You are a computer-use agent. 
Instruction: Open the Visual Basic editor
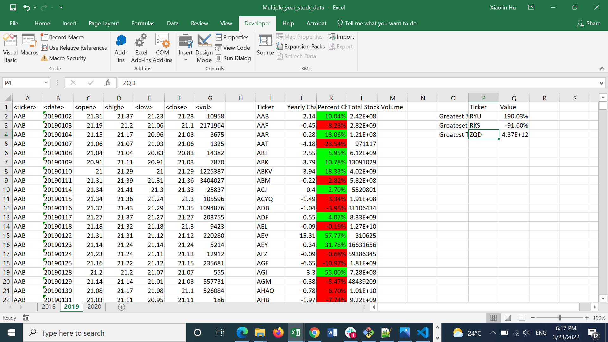[x=10, y=48]
